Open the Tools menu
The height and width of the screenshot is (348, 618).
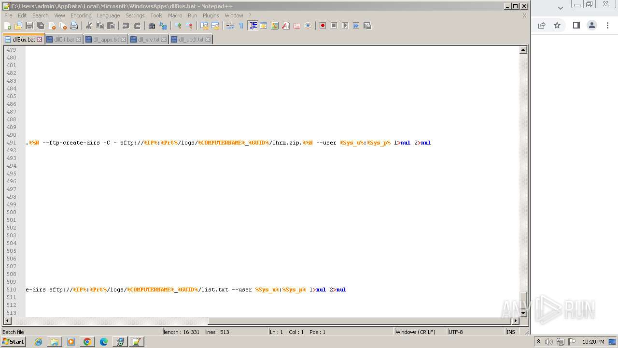[156, 15]
